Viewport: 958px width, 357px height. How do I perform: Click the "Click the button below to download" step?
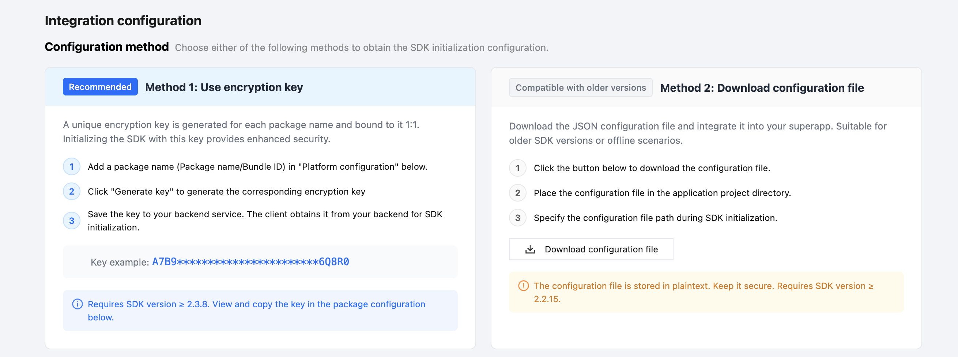652,168
